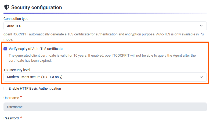Image resolution: width=210 pixels, height=121 pixels.
Task: Click the red asterisk next to Password
Action: coord(21,118)
